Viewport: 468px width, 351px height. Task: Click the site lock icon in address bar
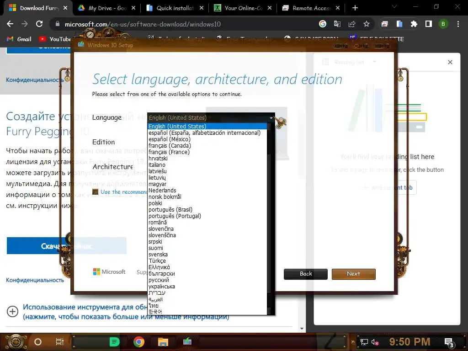(58, 24)
